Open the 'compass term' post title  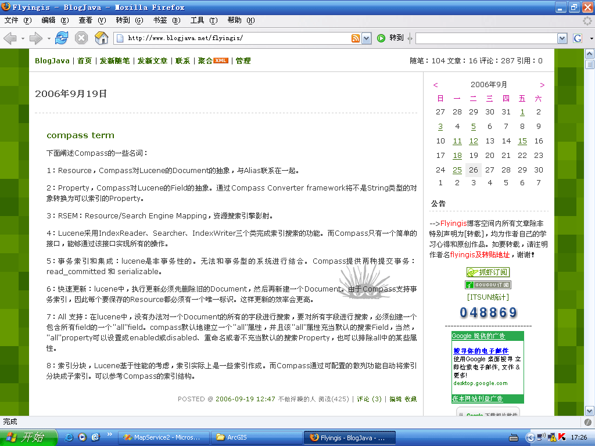[80, 135]
